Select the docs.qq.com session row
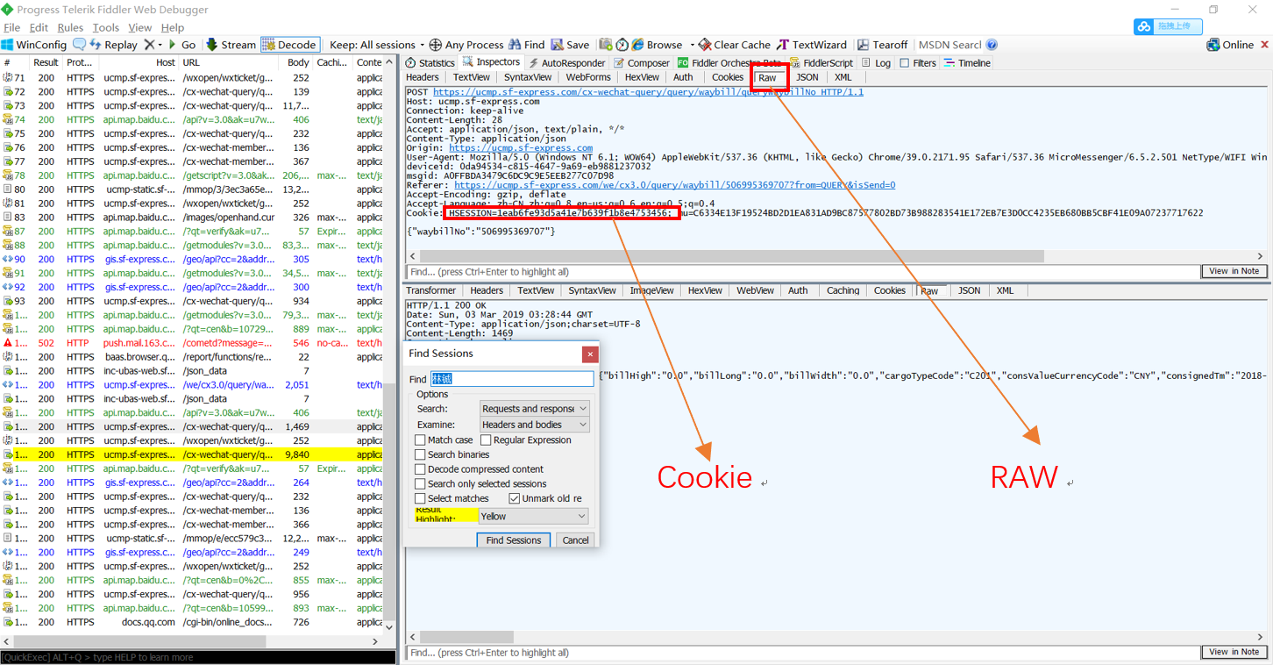The height and width of the screenshot is (665, 1273). (192, 622)
